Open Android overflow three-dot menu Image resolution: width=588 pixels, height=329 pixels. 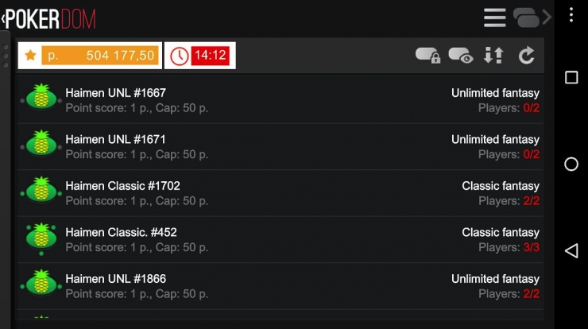(x=571, y=15)
